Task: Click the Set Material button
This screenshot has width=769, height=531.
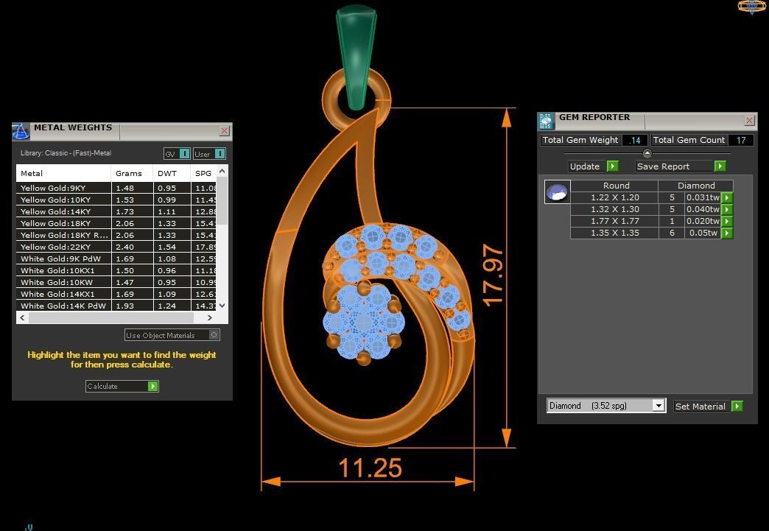Action: coord(708,406)
